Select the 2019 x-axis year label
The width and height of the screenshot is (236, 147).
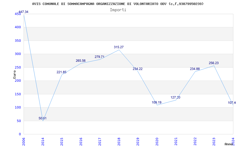138,141
